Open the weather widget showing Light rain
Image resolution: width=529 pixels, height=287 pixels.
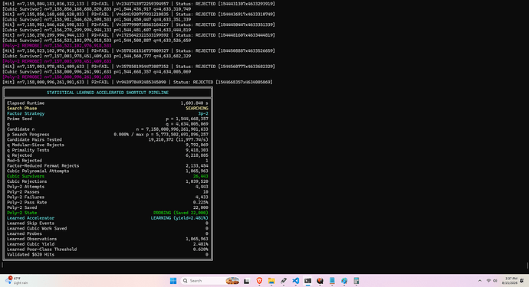[17, 281]
